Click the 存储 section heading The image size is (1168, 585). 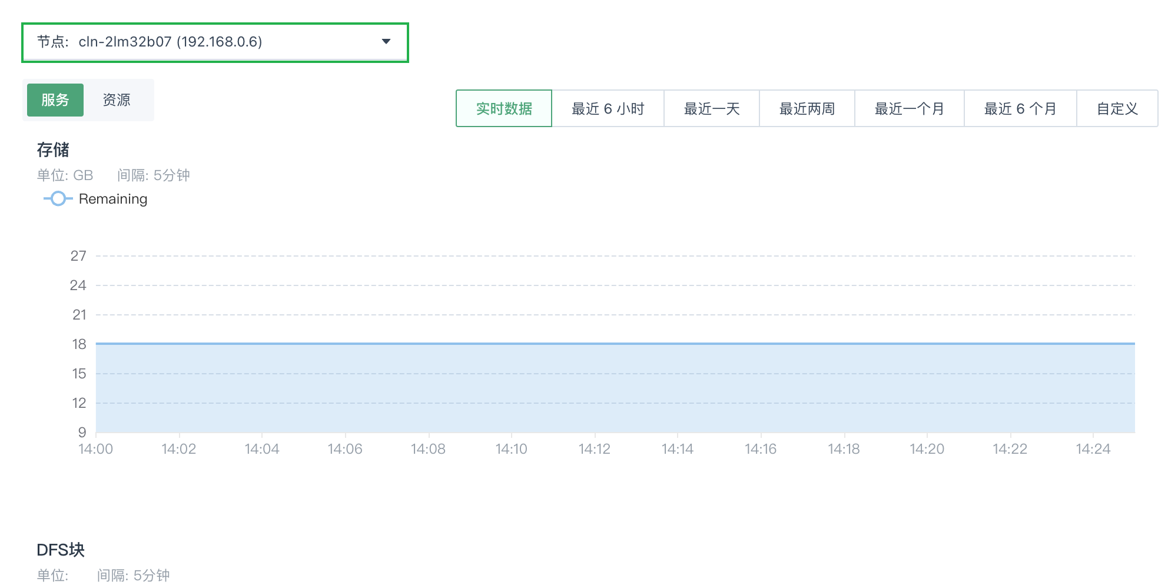tap(53, 150)
